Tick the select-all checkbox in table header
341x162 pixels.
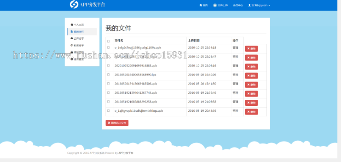click(x=108, y=41)
